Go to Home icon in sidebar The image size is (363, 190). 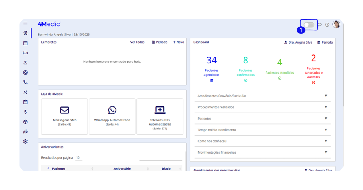tap(25, 33)
